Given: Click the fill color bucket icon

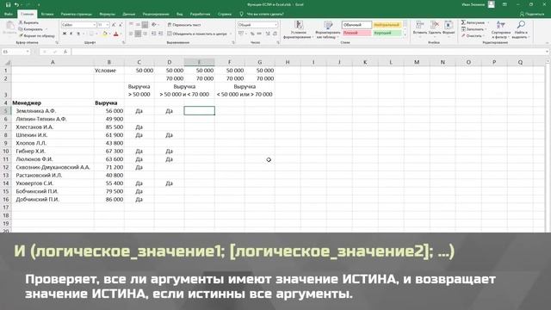Looking at the screenshot, I should pyautogui.click(x=104, y=34).
